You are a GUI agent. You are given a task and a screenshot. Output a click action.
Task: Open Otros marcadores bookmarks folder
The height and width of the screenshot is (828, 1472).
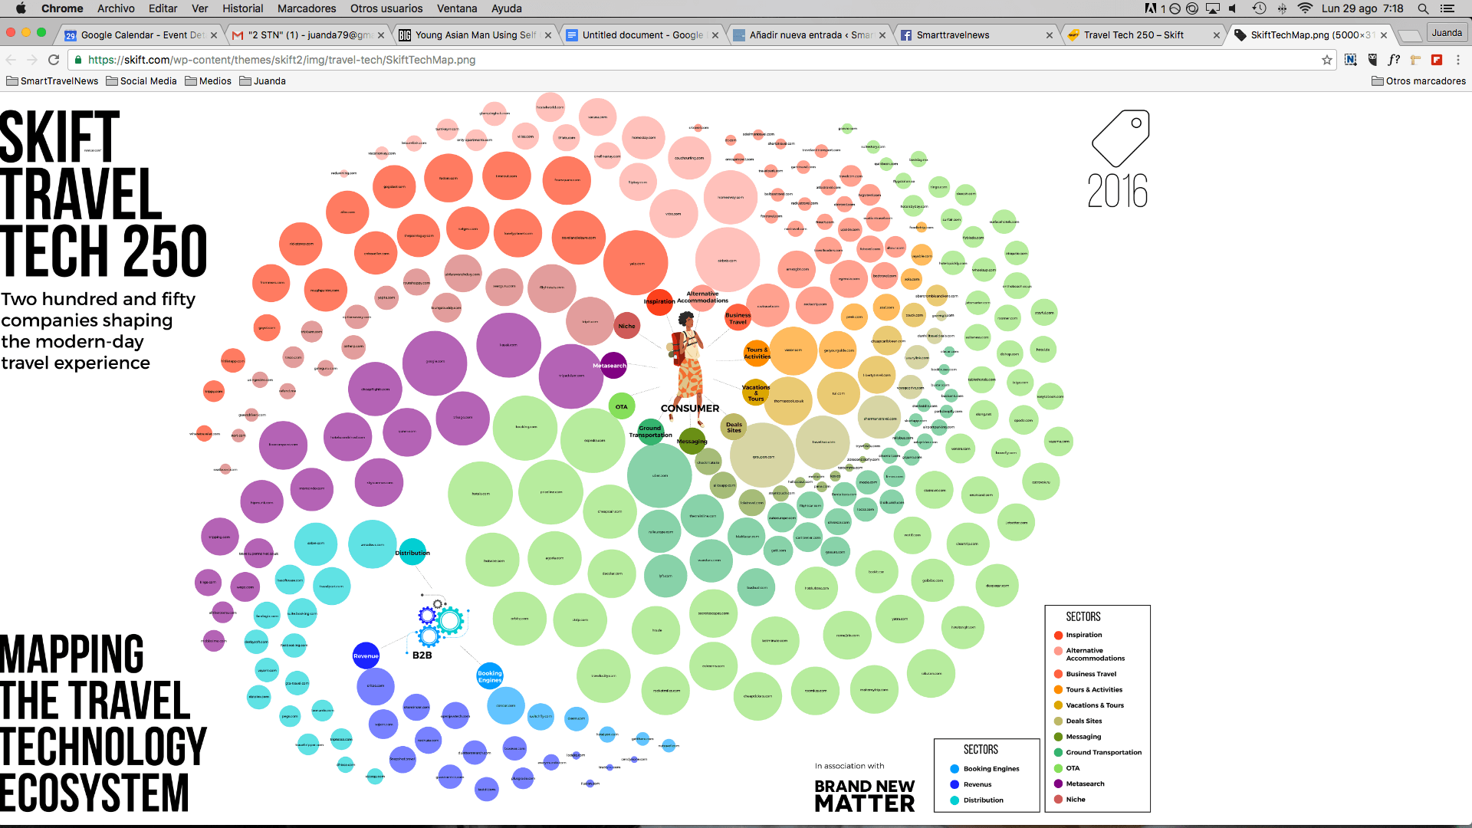point(1418,81)
